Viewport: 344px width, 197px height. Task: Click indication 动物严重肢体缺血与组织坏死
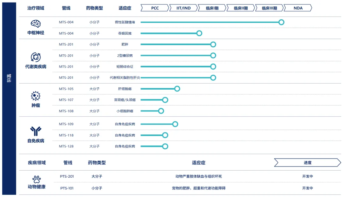pyautogui.click(x=198, y=176)
